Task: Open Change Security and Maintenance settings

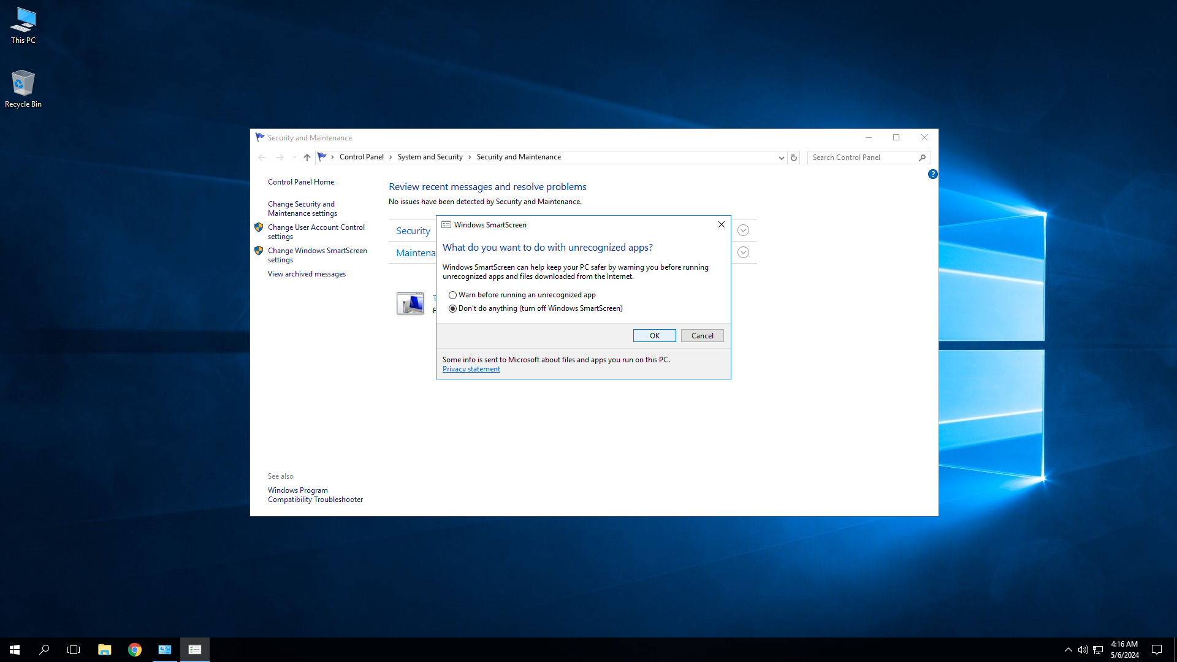Action: (x=302, y=208)
